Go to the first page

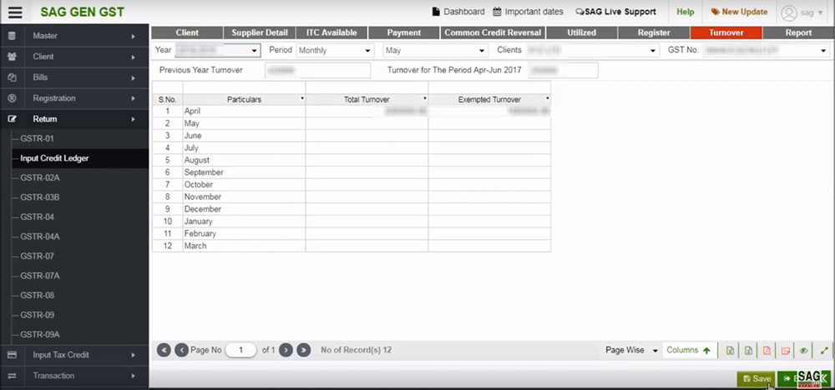tap(164, 351)
